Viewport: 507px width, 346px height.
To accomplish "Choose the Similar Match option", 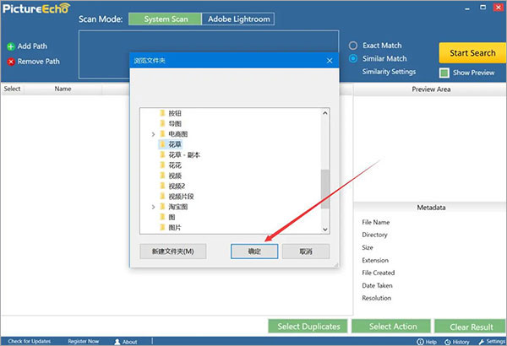I will [353, 59].
